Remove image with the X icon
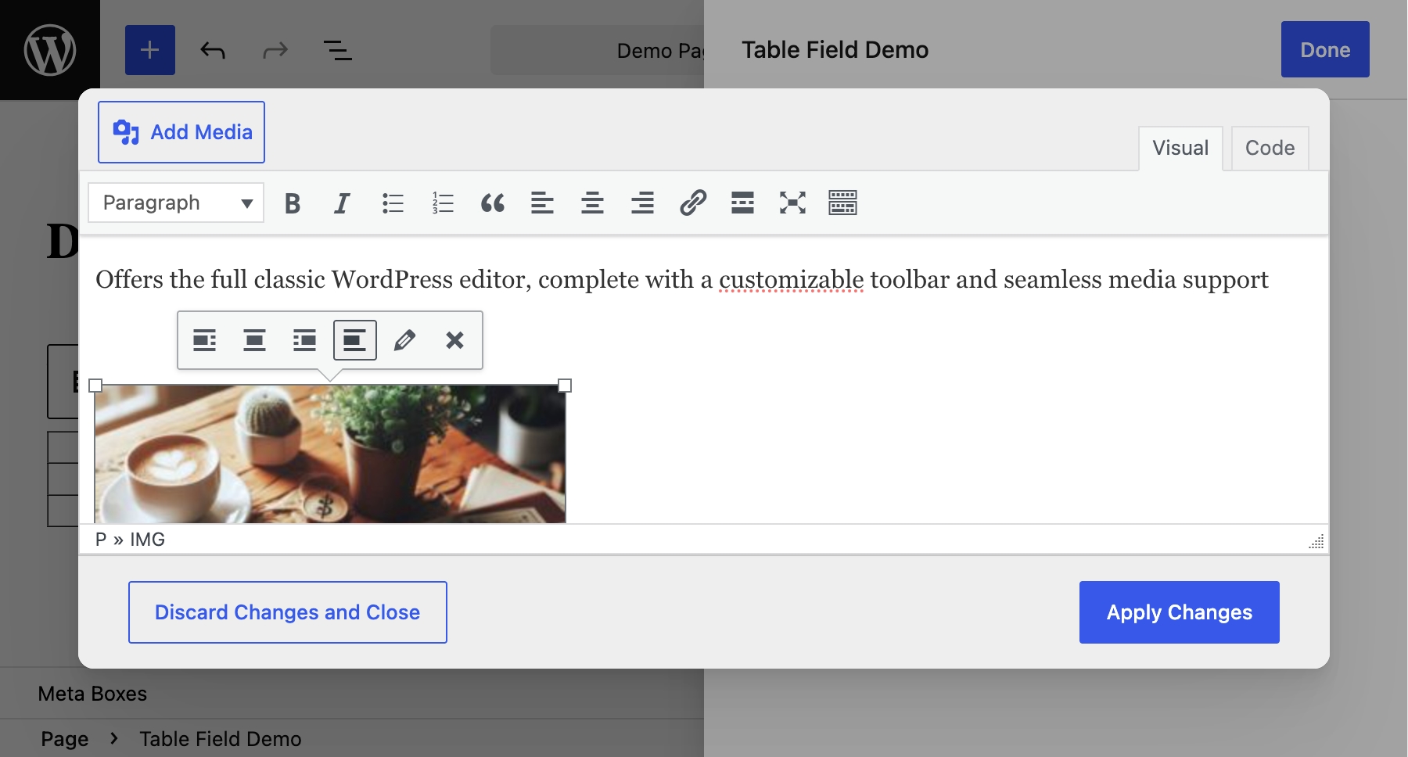The width and height of the screenshot is (1408, 757). tap(454, 340)
